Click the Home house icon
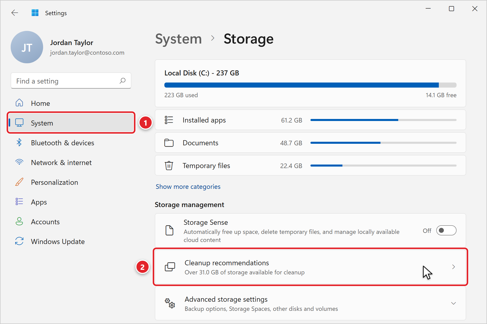Viewport: 487px width, 324px height. click(19, 103)
